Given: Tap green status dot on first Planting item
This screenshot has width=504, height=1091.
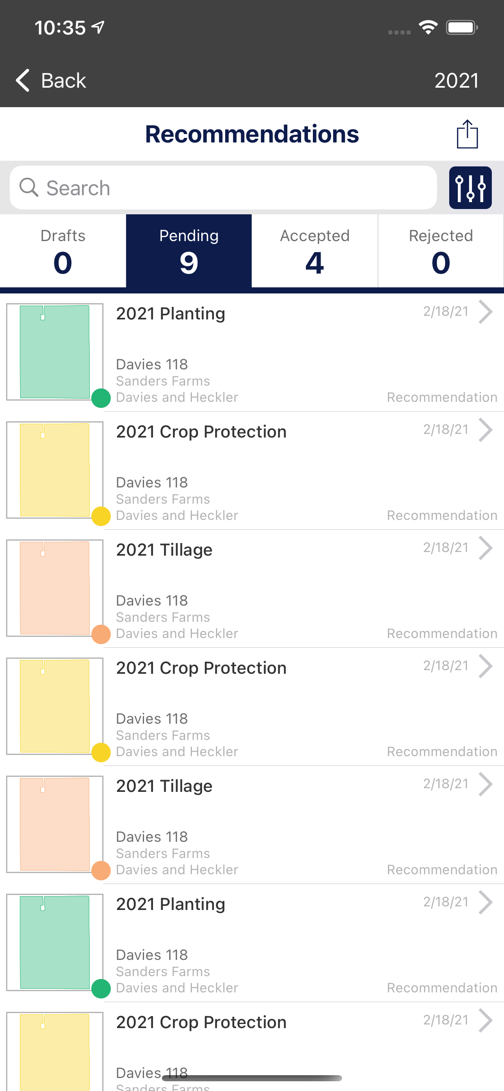Looking at the screenshot, I should point(101,398).
